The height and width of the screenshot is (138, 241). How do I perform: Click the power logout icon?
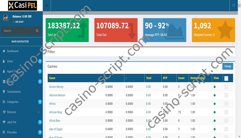pyautogui.click(x=233, y=5)
